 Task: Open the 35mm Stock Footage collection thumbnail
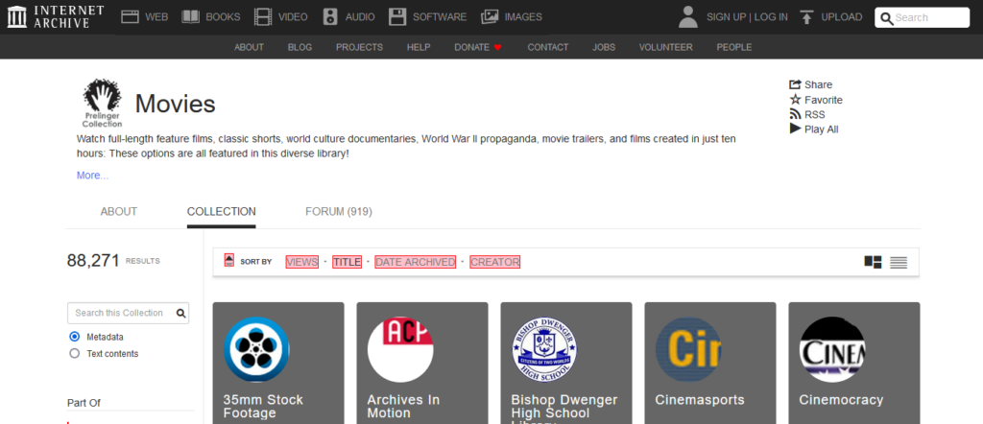click(x=256, y=349)
